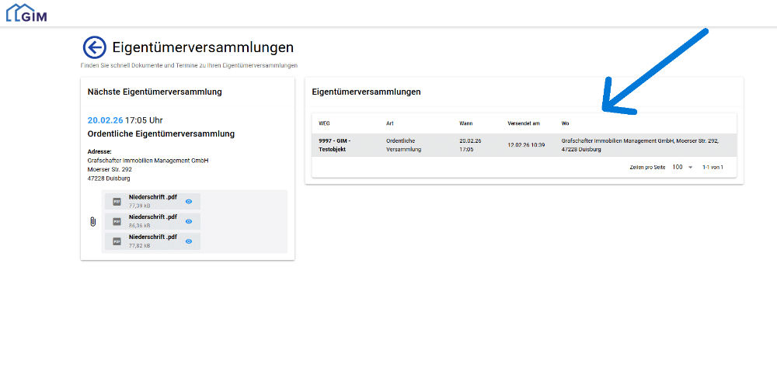Viewport: 777px width, 388px height.
Task: Preview the 77,82 kB Niederschrift via eye icon
Action: [189, 241]
